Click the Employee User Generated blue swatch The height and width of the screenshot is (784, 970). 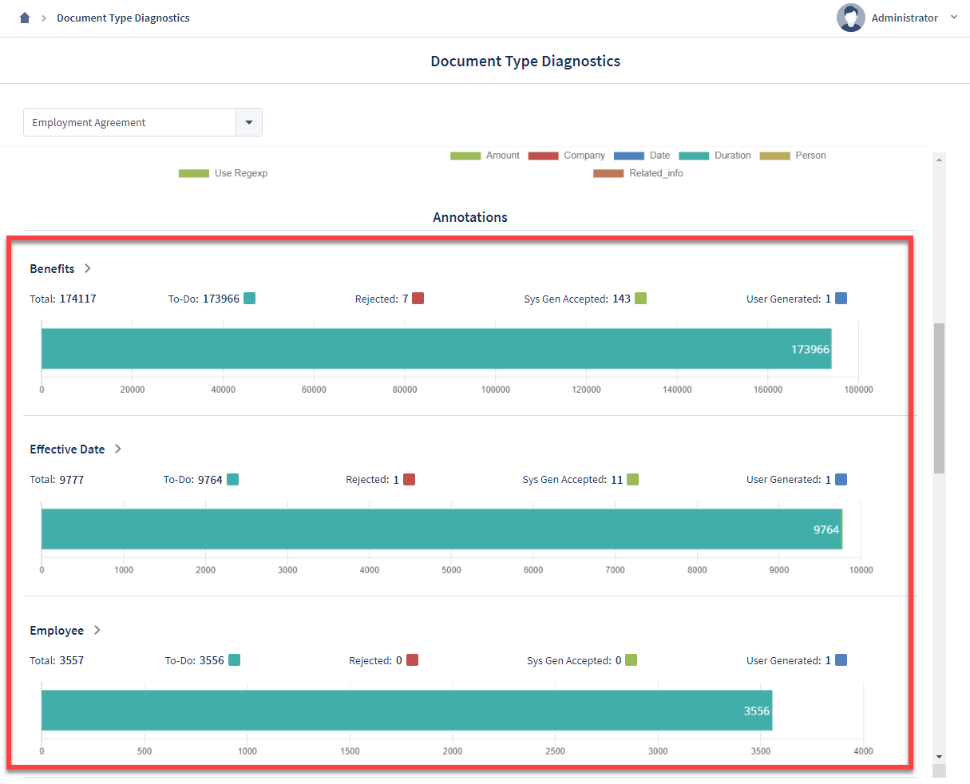pos(841,660)
